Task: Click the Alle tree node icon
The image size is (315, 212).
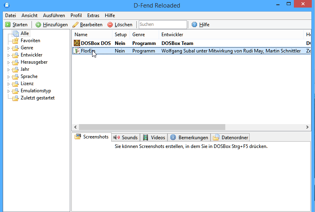Action: coord(16,33)
